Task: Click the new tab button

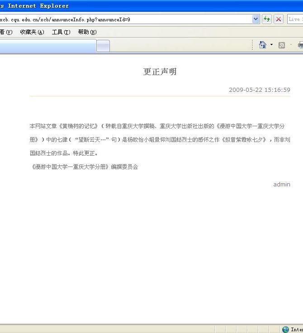Action: [x=103, y=46]
